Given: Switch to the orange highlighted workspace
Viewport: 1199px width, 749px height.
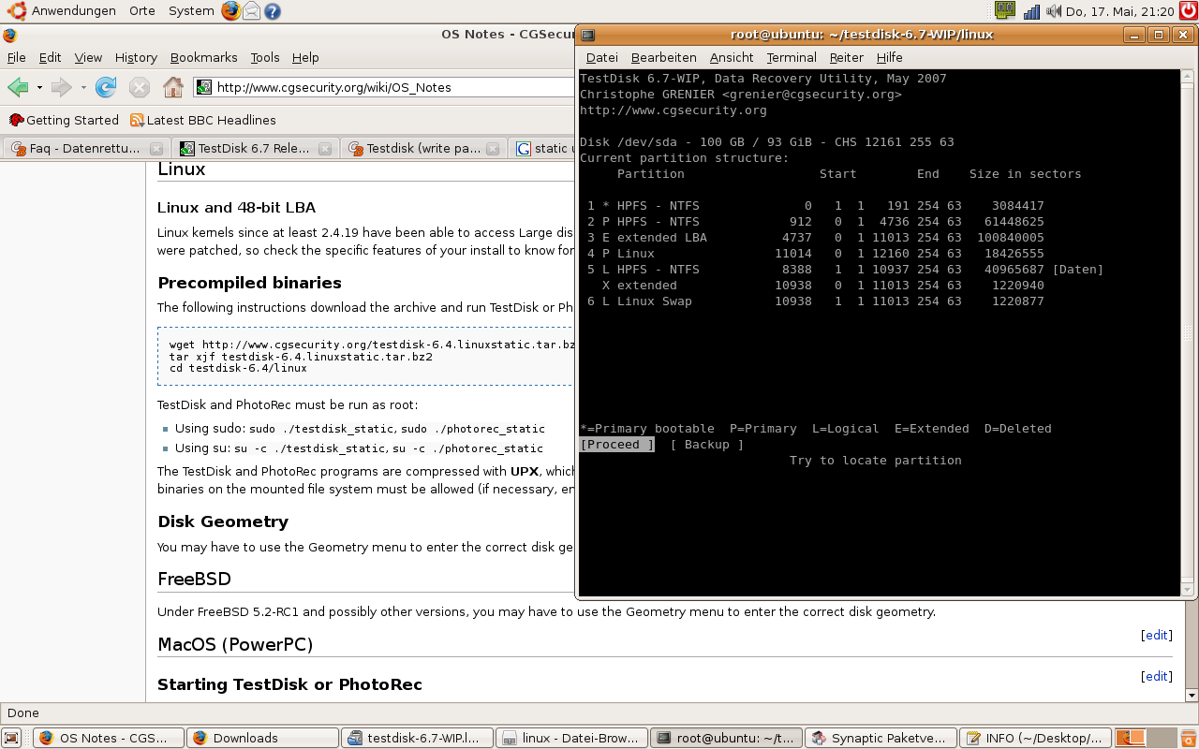Looking at the screenshot, I should click(1130, 738).
